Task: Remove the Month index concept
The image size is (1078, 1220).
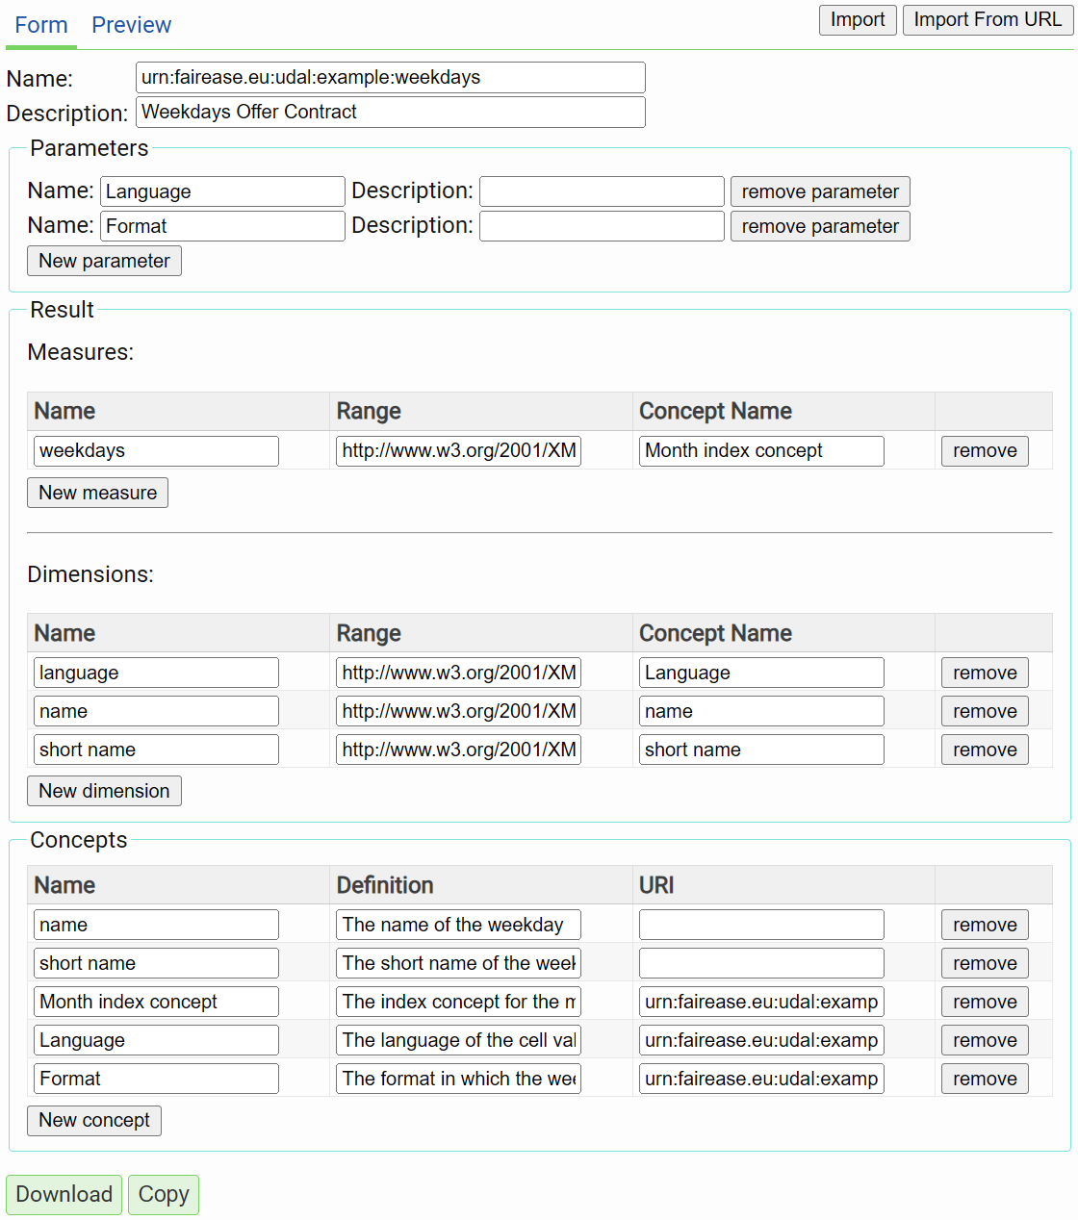Action: (984, 1002)
